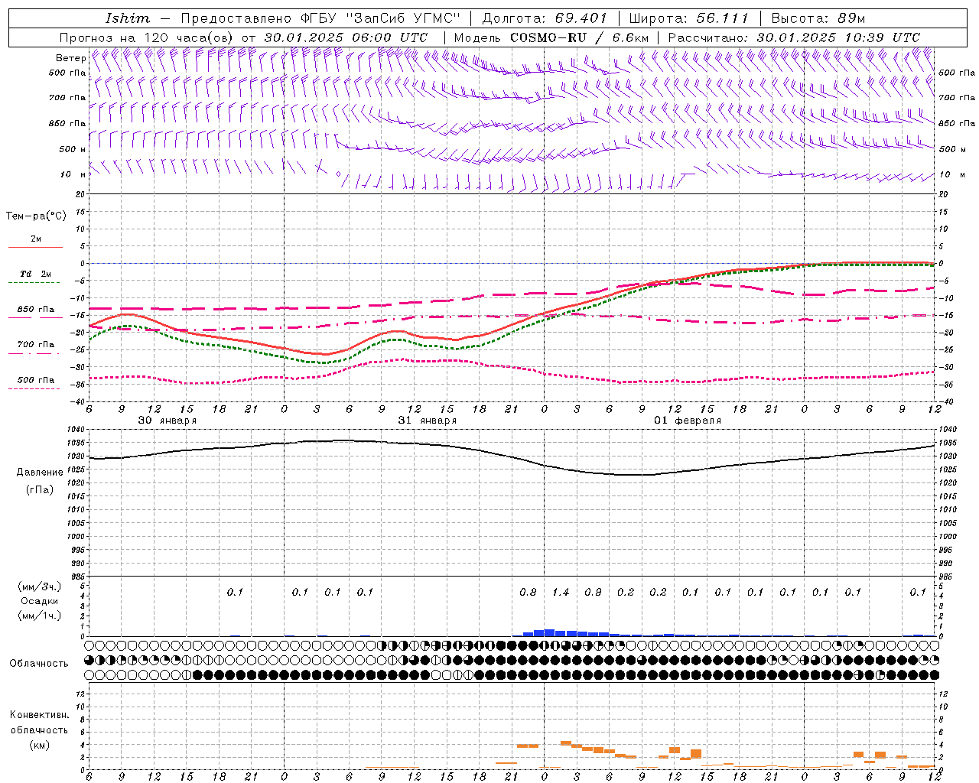Click the 'Ishim' station name in the header
The image size is (979, 783).
pyautogui.click(x=128, y=18)
